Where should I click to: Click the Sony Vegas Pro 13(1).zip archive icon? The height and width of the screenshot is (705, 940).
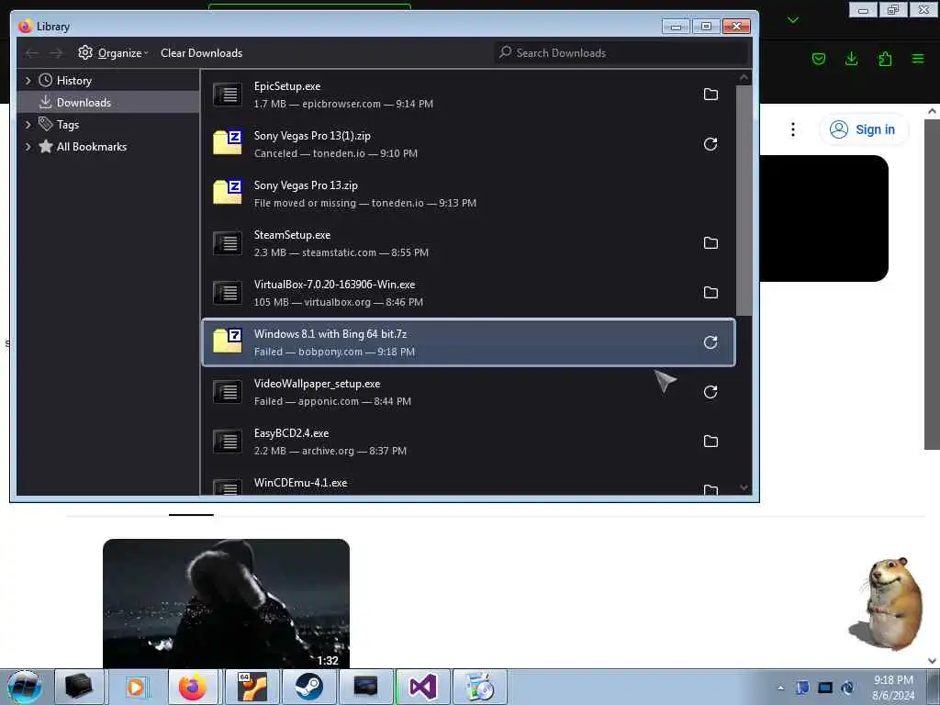[x=228, y=142]
